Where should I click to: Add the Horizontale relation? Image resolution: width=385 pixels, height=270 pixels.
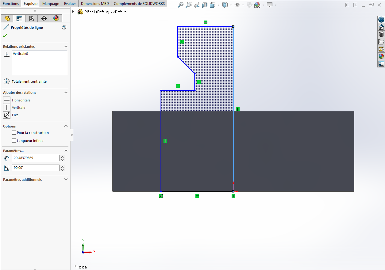pos(7,100)
